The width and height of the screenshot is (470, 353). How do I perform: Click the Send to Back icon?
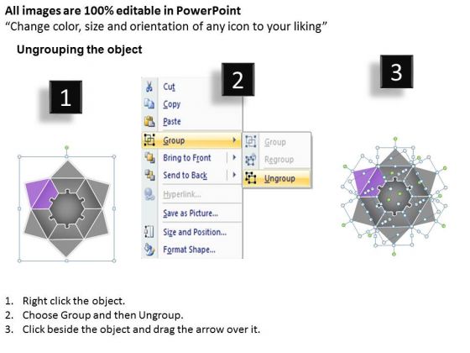point(149,175)
